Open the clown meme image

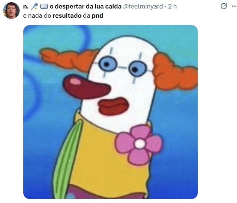point(110,112)
